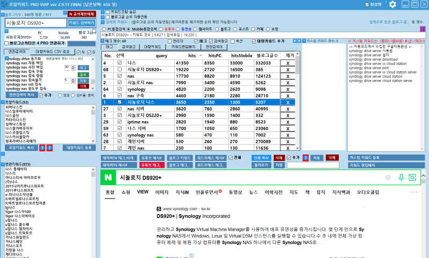The width and height of the screenshot is (429, 258).
Task: Open Naver smart lens camera icon
Action: pyautogui.click(x=412, y=178)
